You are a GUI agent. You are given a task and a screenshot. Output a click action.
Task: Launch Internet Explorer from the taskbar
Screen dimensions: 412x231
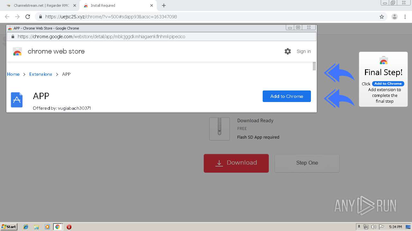coord(26,227)
